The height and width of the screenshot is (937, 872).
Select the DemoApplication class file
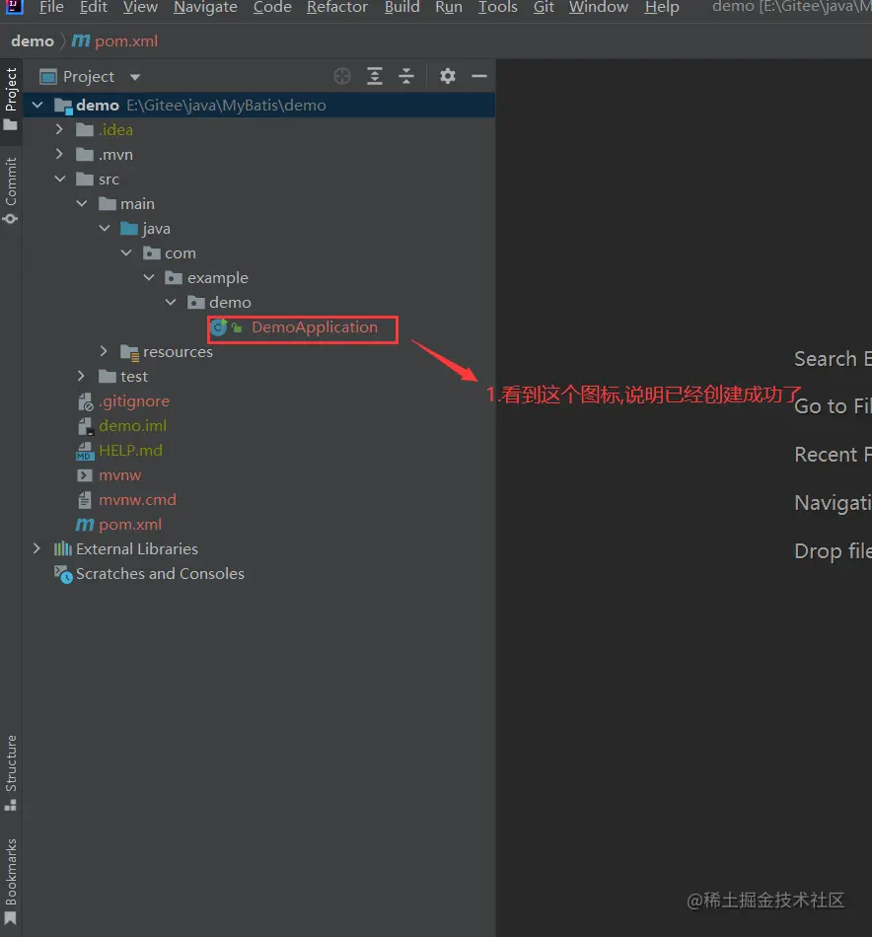pyautogui.click(x=315, y=327)
